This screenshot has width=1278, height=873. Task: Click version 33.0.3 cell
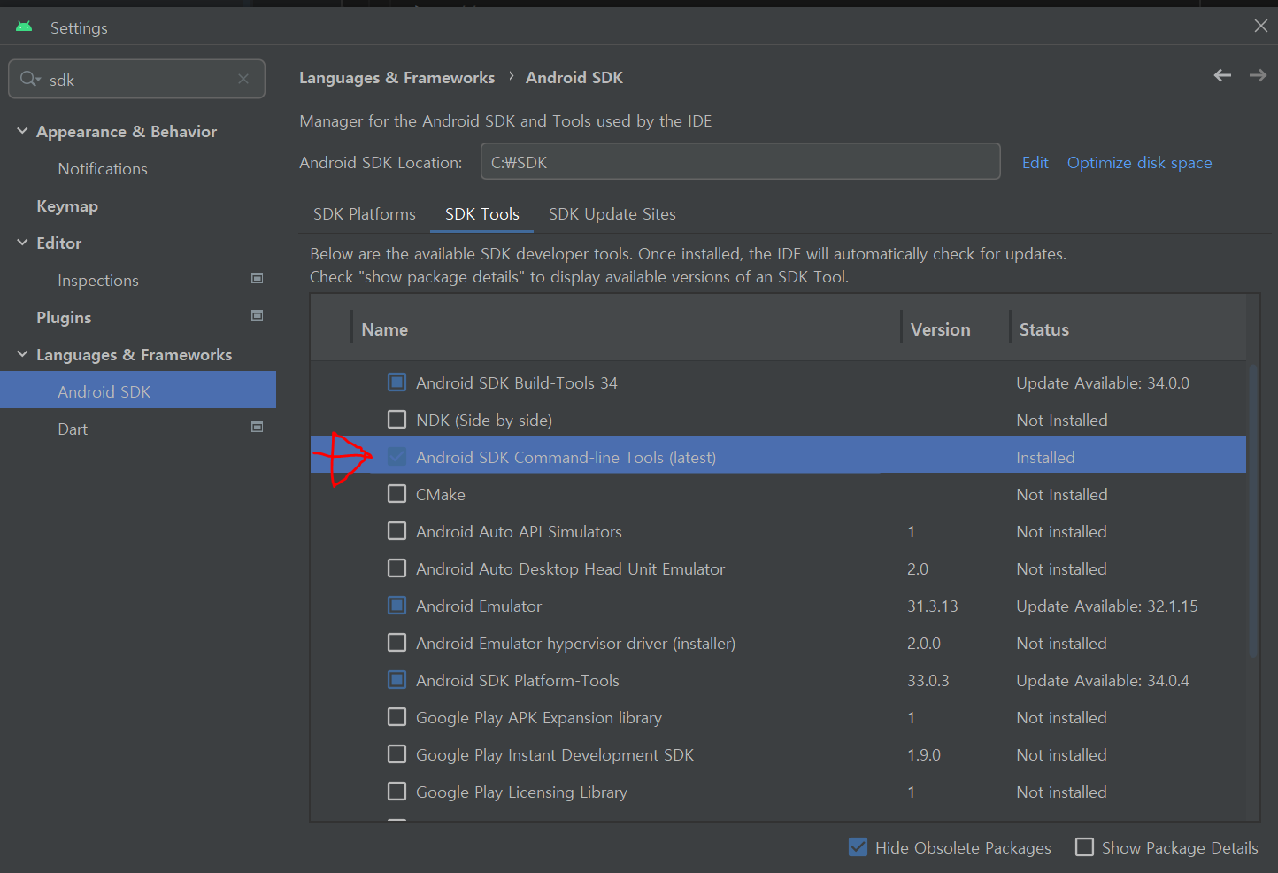(x=928, y=680)
